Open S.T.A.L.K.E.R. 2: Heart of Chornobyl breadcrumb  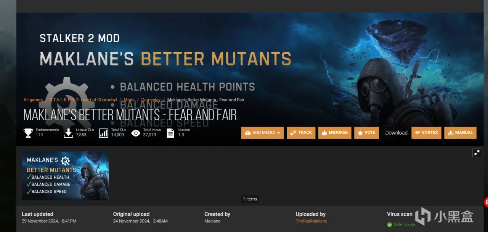pos(83,100)
